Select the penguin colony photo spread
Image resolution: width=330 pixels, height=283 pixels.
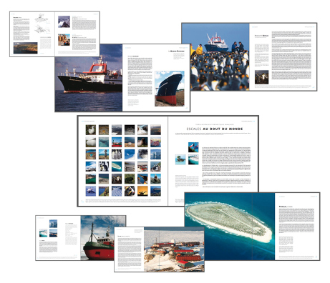[249, 57]
